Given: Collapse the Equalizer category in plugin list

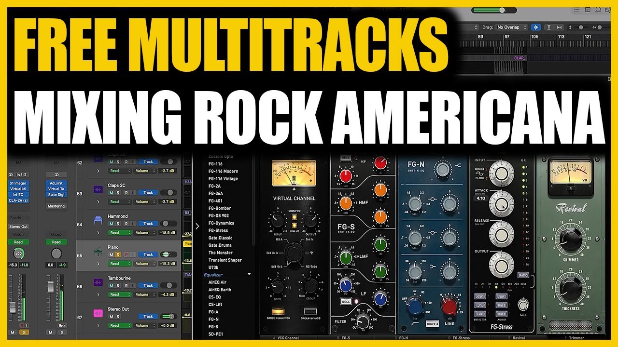Looking at the screenshot, I should [x=249, y=275].
